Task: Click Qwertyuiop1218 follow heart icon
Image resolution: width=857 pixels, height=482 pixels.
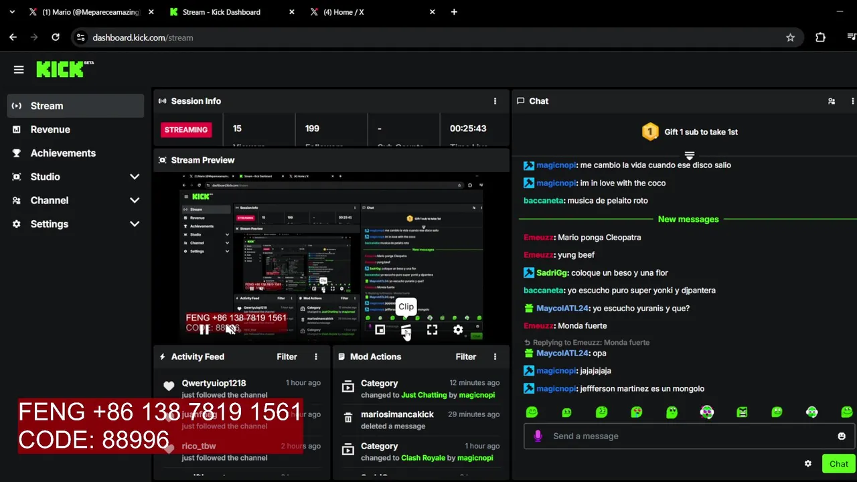Action: coord(169,386)
